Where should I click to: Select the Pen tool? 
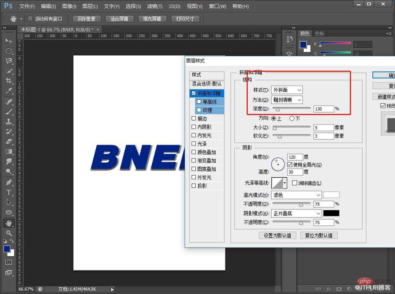pos(9,182)
